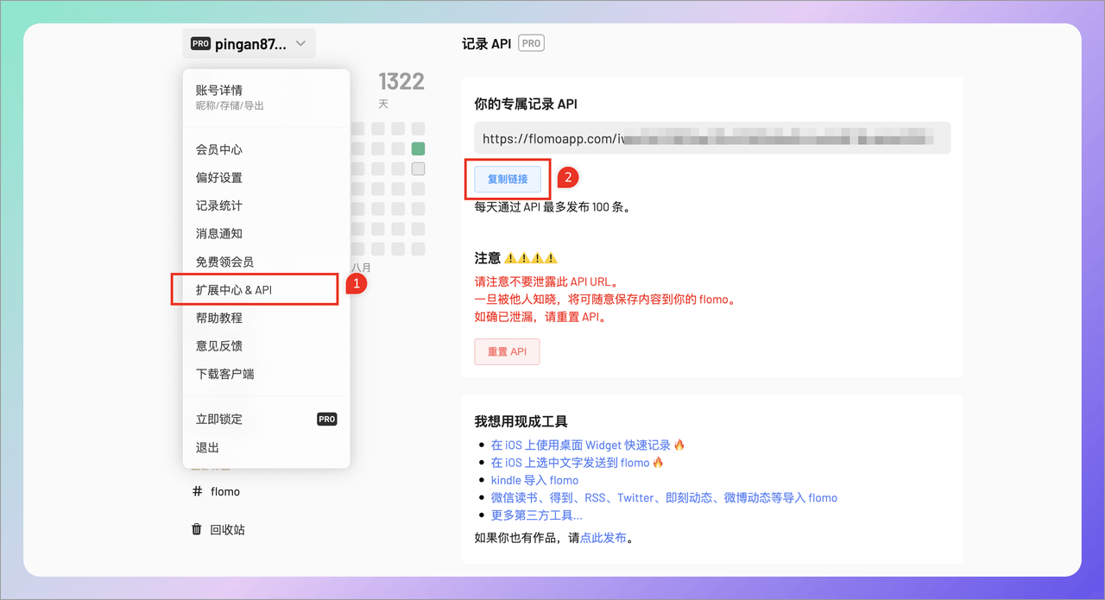This screenshot has width=1105, height=600.
Task: Click the PRO badge beside 立即锁定
Action: point(326,419)
